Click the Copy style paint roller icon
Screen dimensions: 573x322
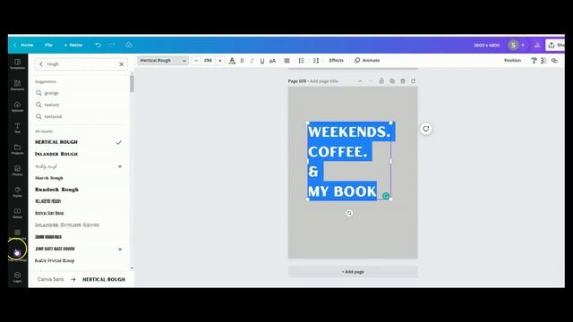[x=534, y=61]
